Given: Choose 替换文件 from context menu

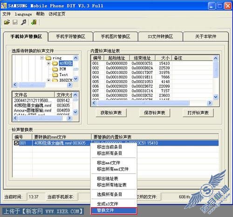Looking at the screenshot, I should [114, 210].
